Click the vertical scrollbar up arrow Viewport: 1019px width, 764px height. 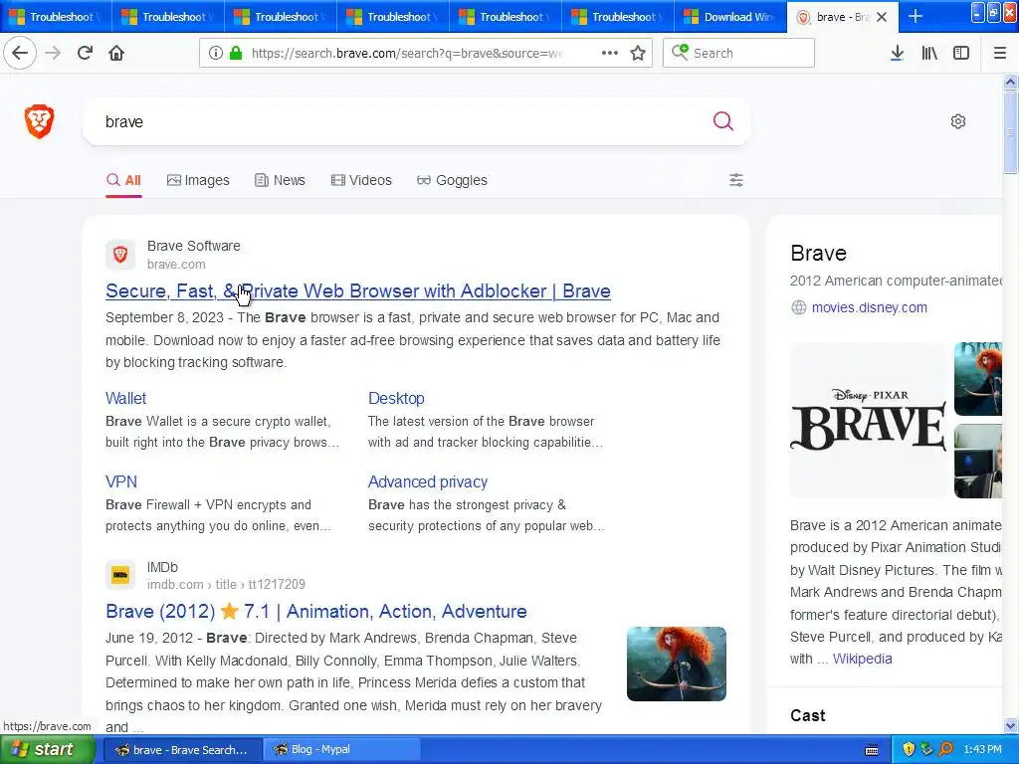pyautogui.click(x=1010, y=82)
